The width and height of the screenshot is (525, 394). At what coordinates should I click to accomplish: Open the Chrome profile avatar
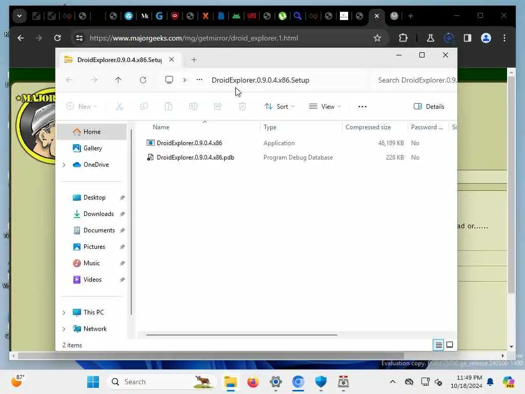pyautogui.click(x=486, y=38)
